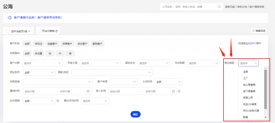Click help icon beside 可站内营销
275x123 pixels.
point(57,31)
